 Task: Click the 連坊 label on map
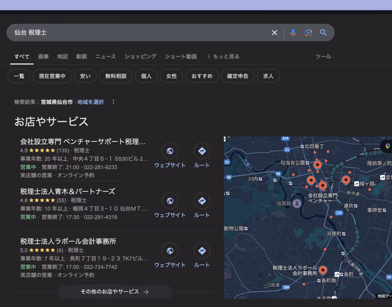click(x=349, y=206)
